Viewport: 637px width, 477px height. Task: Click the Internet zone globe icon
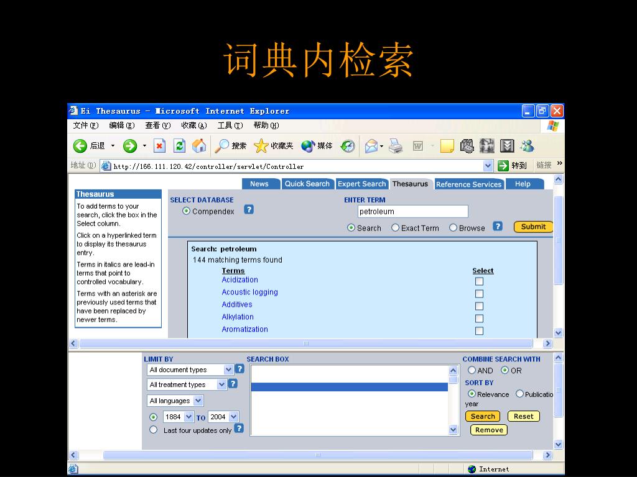coord(472,470)
